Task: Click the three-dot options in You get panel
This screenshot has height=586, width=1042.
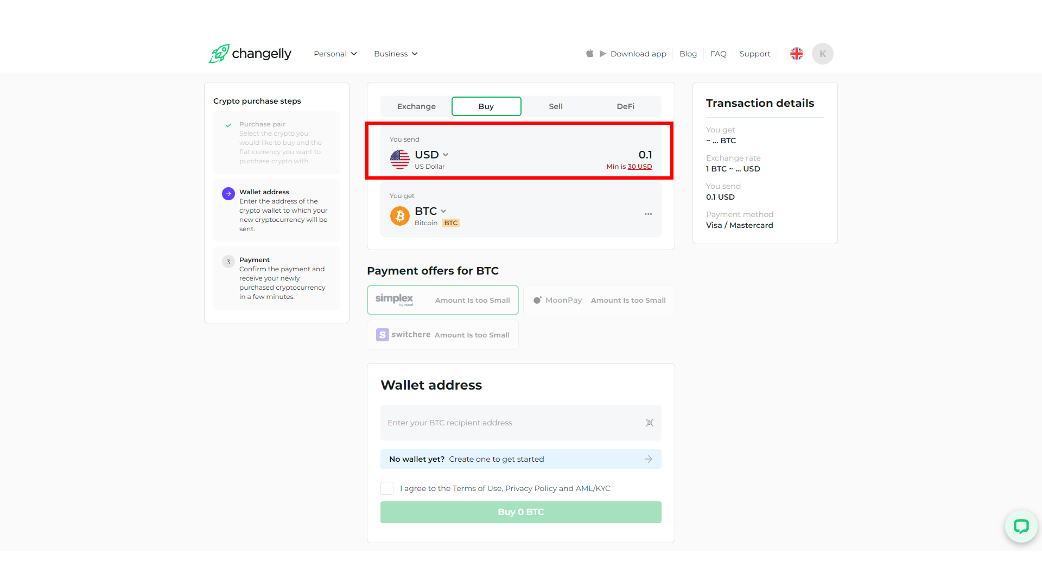Action: click(648, 214)
